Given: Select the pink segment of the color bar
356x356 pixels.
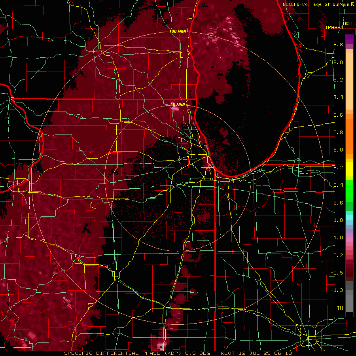Looking at the screenshot, I should (x=349, y=240).
